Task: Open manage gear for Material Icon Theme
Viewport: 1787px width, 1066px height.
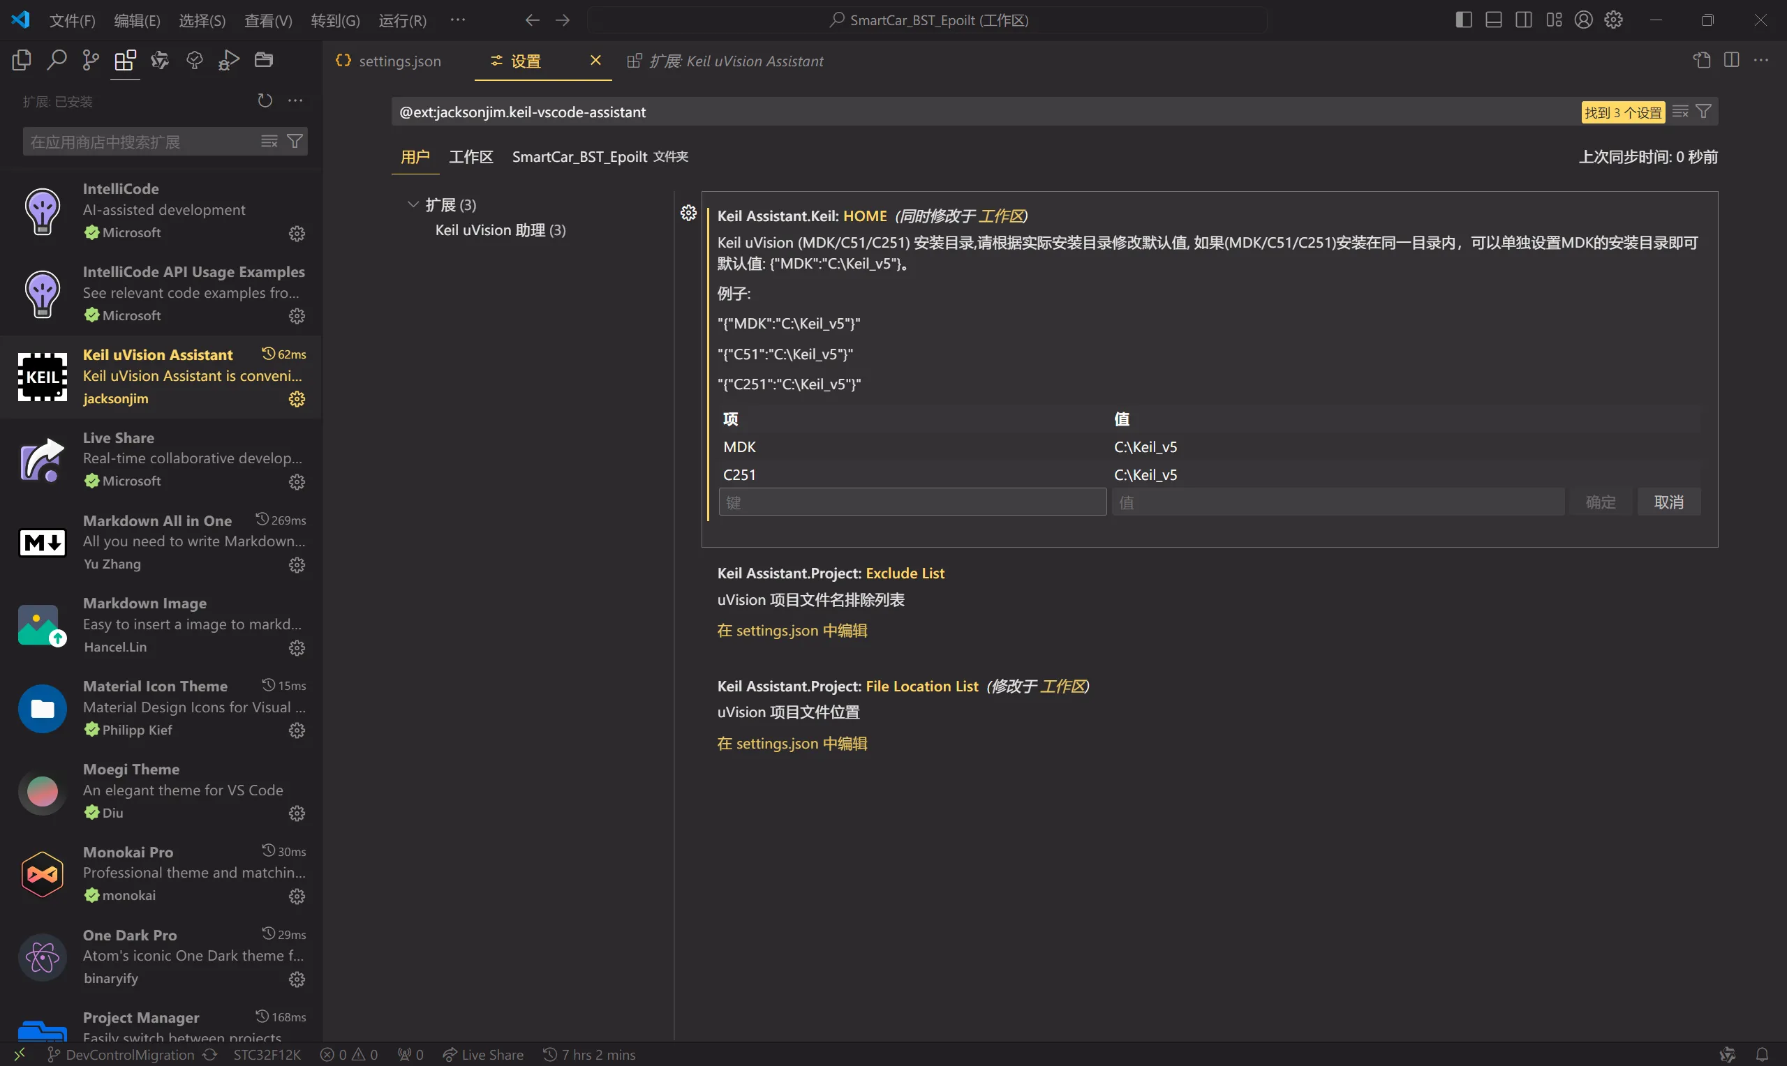Action: (297, 730)
